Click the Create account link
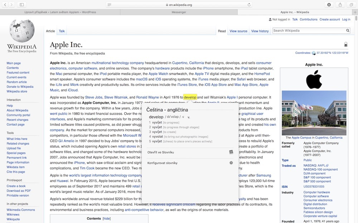This screenshot has height=223, width=358. tap(329, 19)
